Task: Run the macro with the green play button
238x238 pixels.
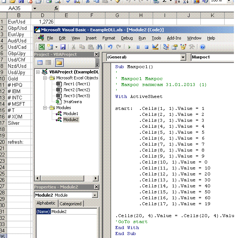Action: [x=129, y=47]
